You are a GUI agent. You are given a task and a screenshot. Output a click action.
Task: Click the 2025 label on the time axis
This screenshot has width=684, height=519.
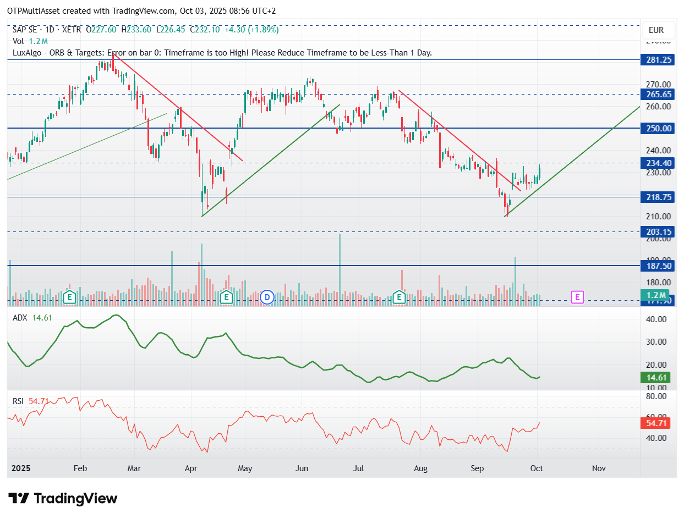tap(21, 468)
